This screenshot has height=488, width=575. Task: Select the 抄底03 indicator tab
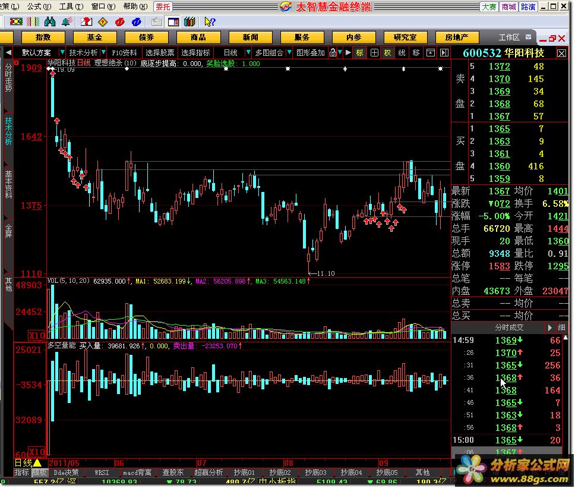coord(316,472)
